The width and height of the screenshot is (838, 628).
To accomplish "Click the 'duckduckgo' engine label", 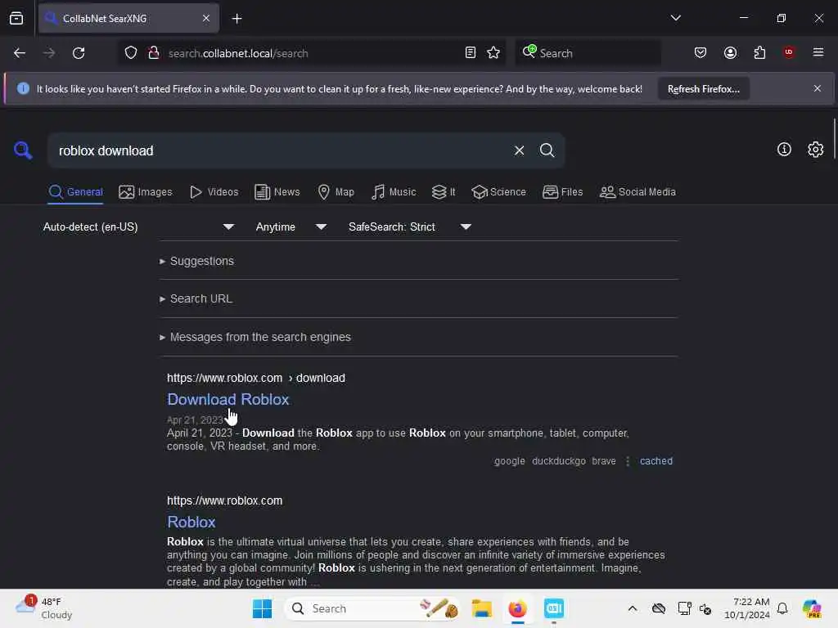I will point(558,461).
